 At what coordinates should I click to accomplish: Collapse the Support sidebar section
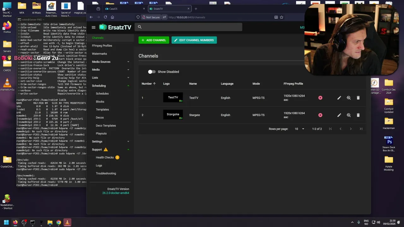tap(128, 149)
